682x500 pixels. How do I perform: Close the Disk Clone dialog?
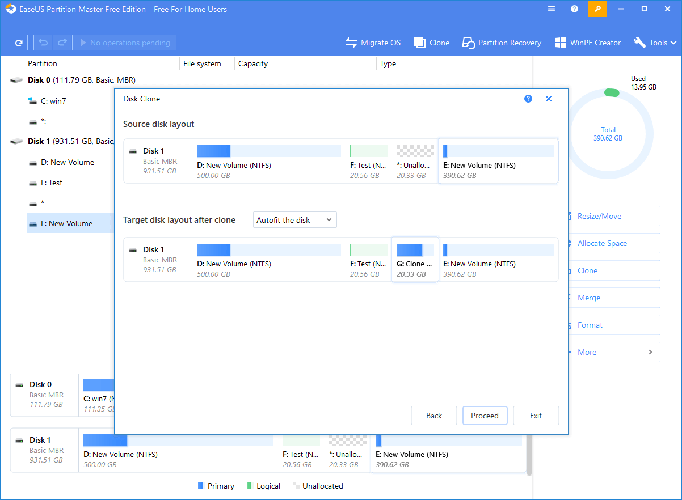(x=549, y=99)
